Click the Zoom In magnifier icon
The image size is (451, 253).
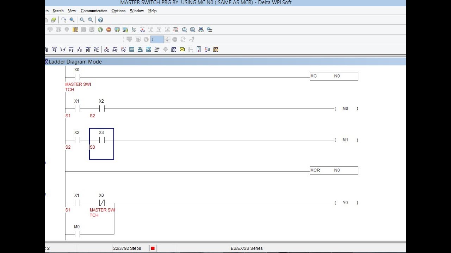pyautogui.click(x=82, y=20)
